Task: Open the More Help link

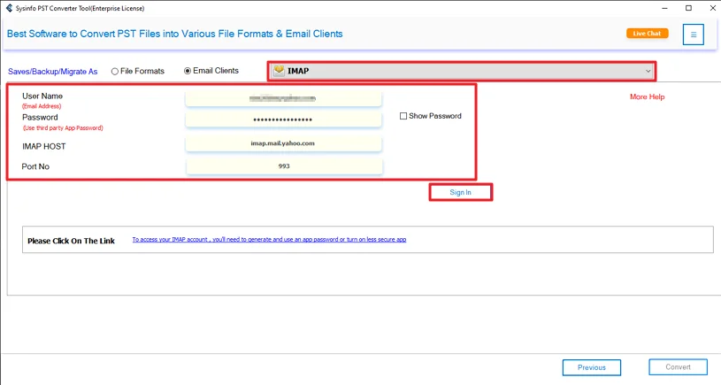Action: pyautogui.click(x=647, y=96)
